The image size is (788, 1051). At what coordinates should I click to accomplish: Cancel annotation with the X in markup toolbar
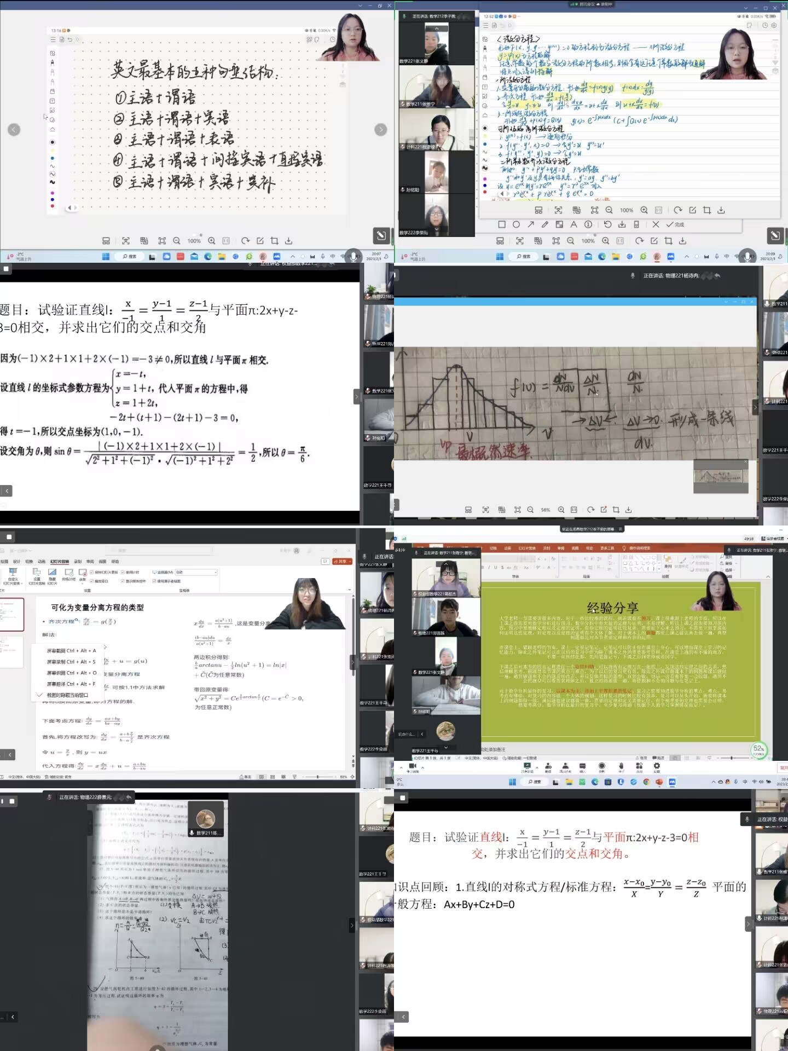(656, 224)
